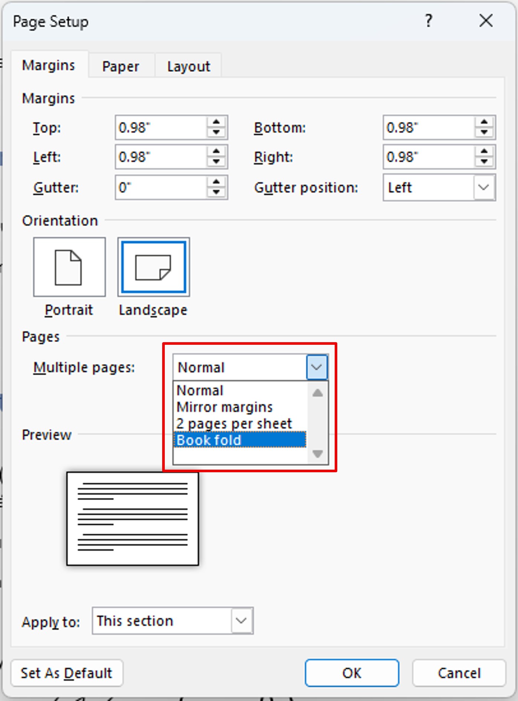Click the list scrollbar up arrow

(x=317, y=393)
